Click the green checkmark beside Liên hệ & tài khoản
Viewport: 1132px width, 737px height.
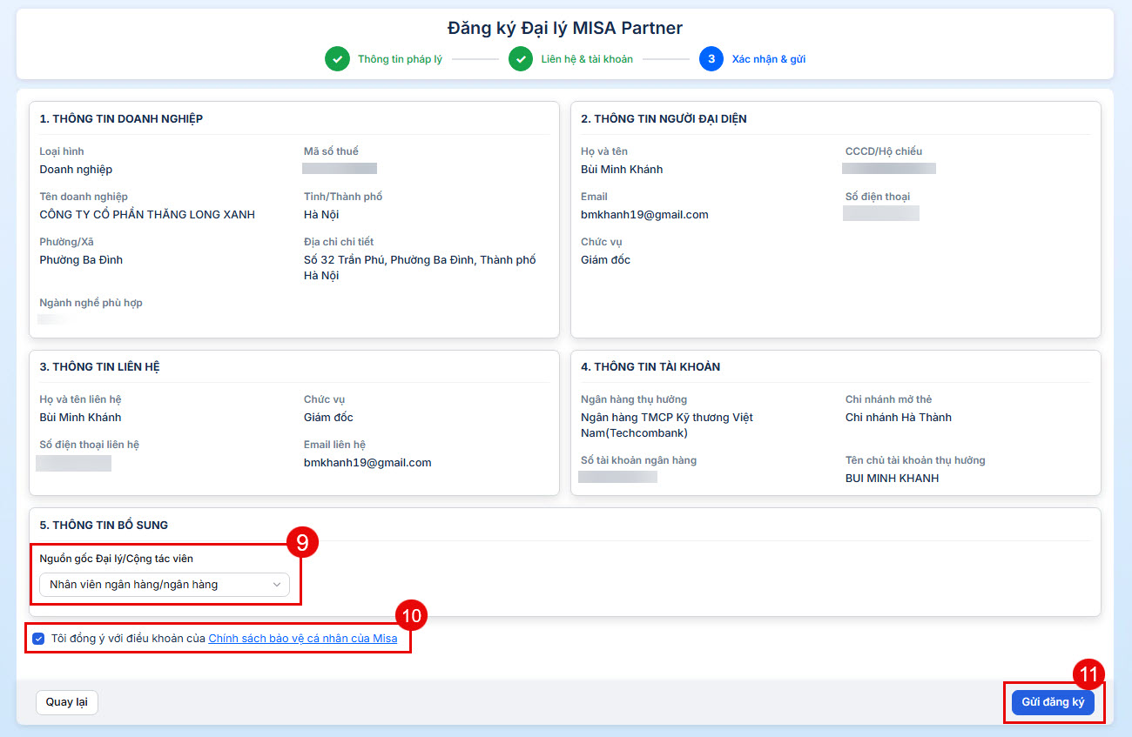521,59
